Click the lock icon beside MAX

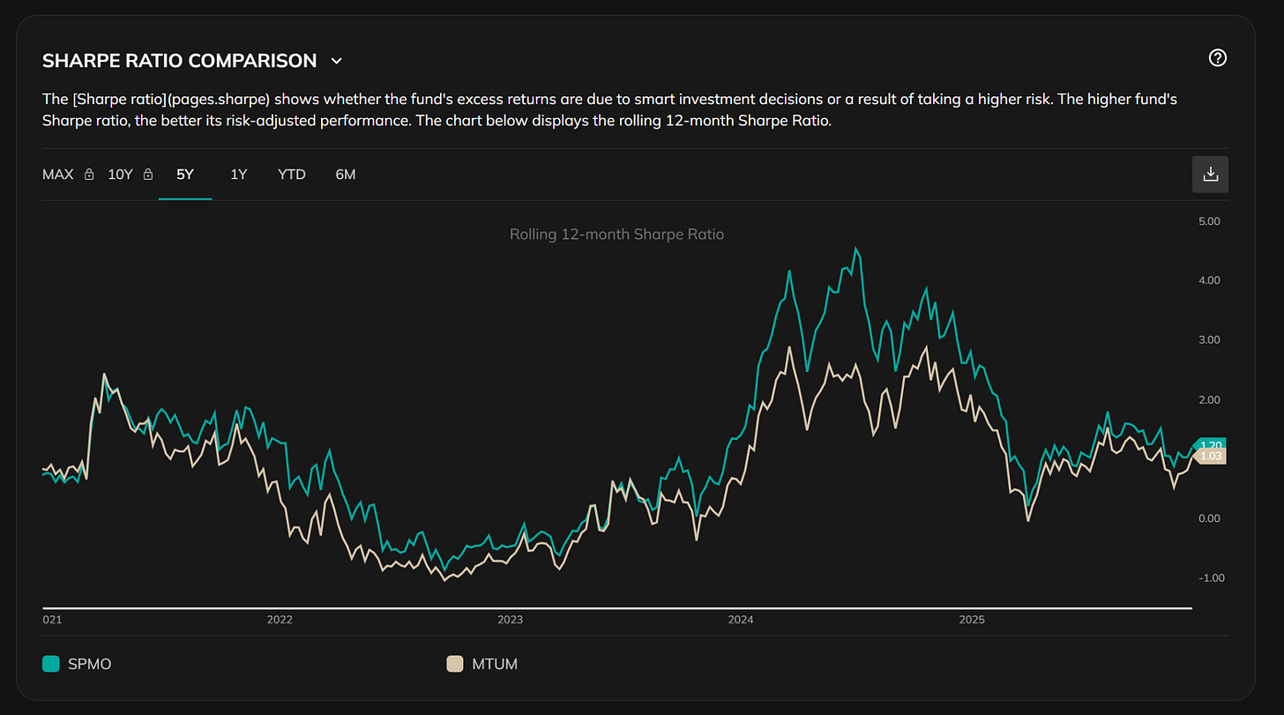pyautogui.click(x=89, y=175)
